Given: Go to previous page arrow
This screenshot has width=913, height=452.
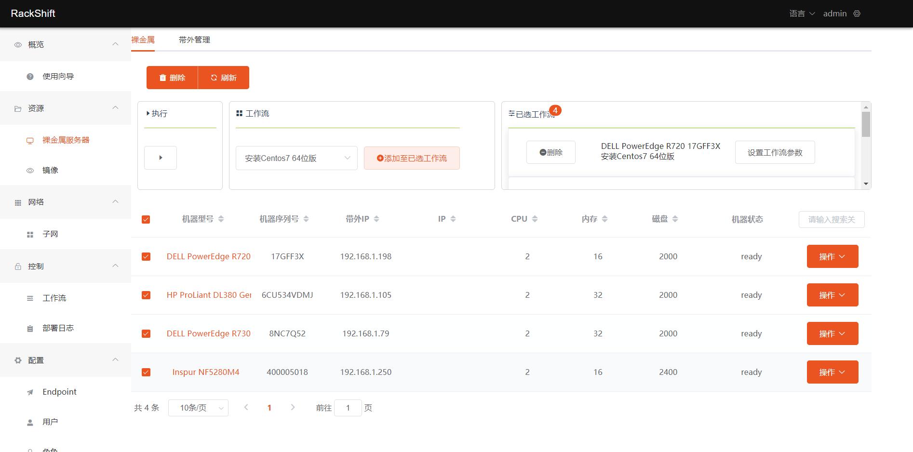Looking at the screenshot, I should pyautogui.click(x=246, y=408).
